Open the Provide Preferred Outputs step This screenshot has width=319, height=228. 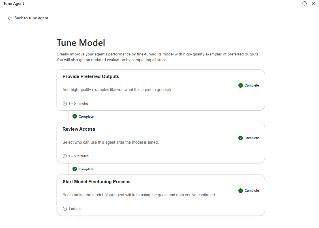91,77
